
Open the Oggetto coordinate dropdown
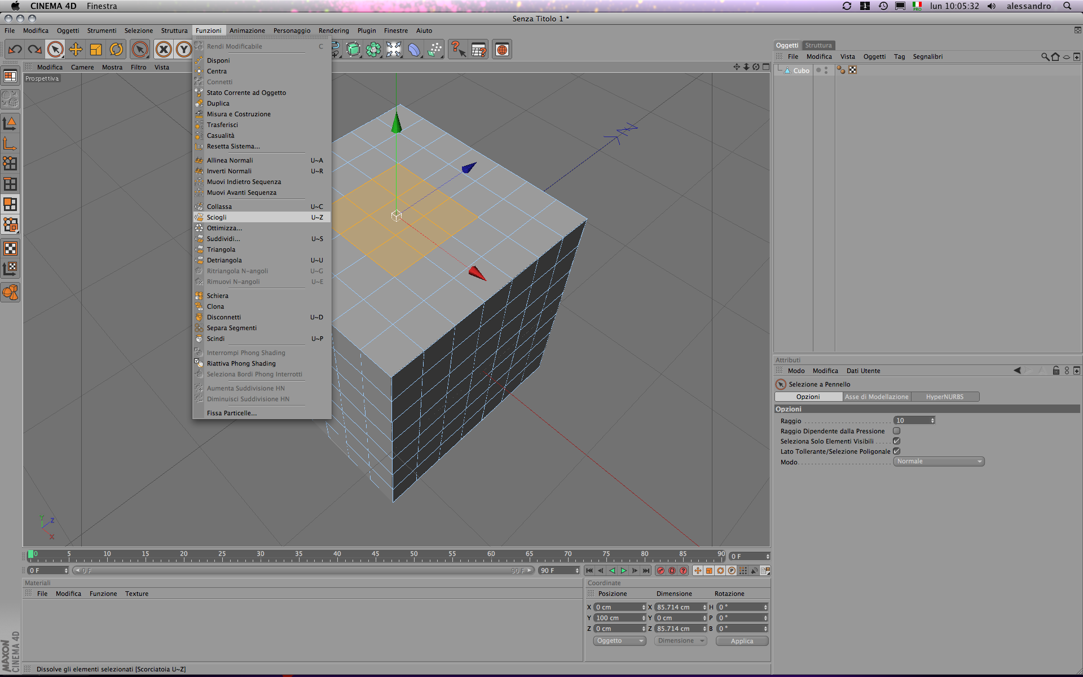tap(619, 641)
